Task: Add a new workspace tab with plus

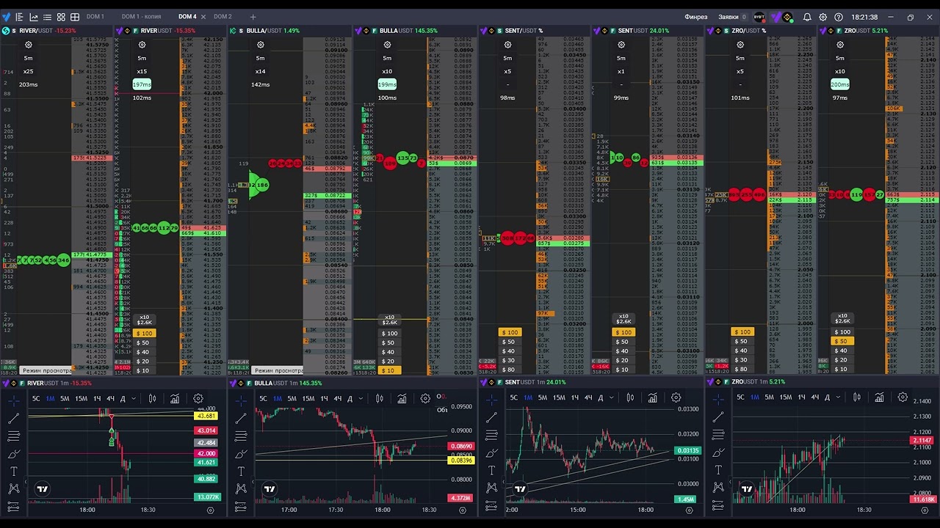Action: [253, 17]
